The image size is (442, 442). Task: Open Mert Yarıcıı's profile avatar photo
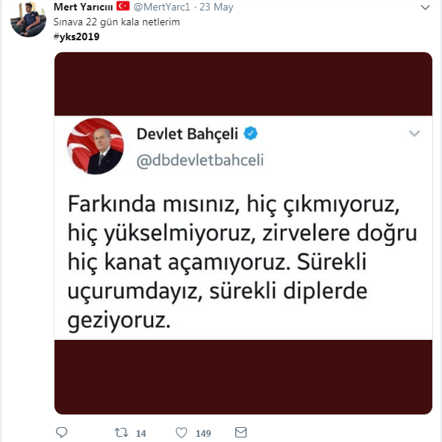tap(28, 19)
